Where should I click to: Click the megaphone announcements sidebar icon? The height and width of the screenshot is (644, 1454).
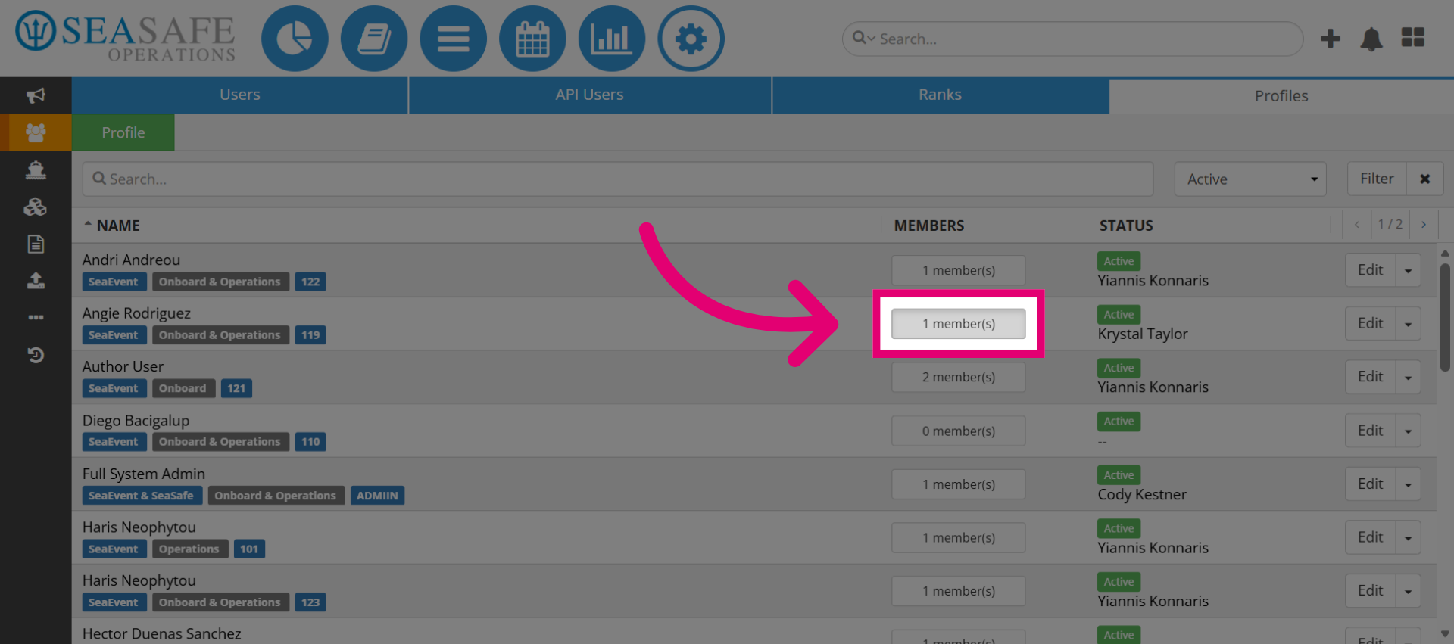(36, 95)
